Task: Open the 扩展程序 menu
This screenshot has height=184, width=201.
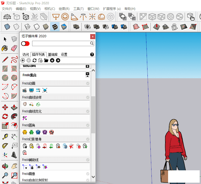Action: [x=112, y=9]
